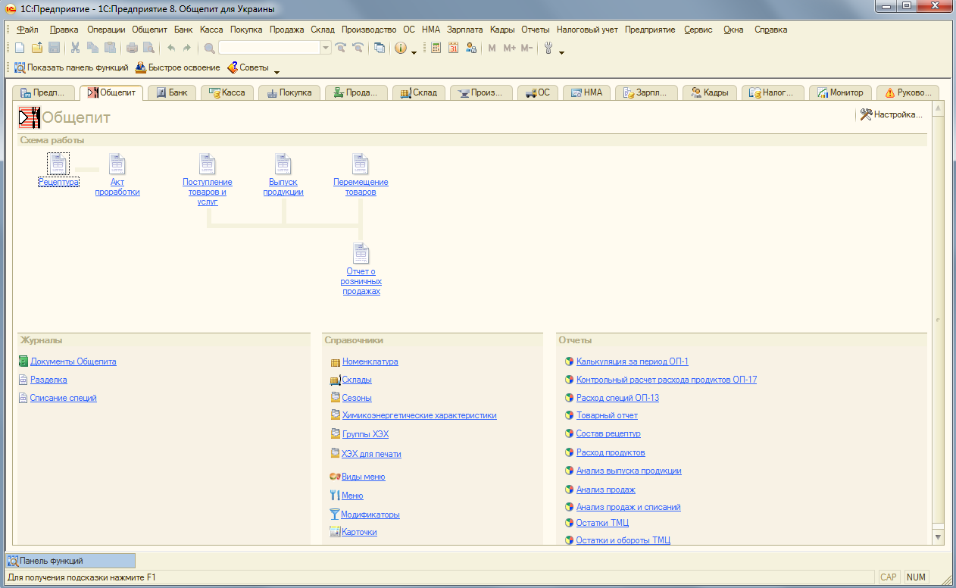
Task: Click the Redo arrow icon
Action: click(x=187, y=48)
